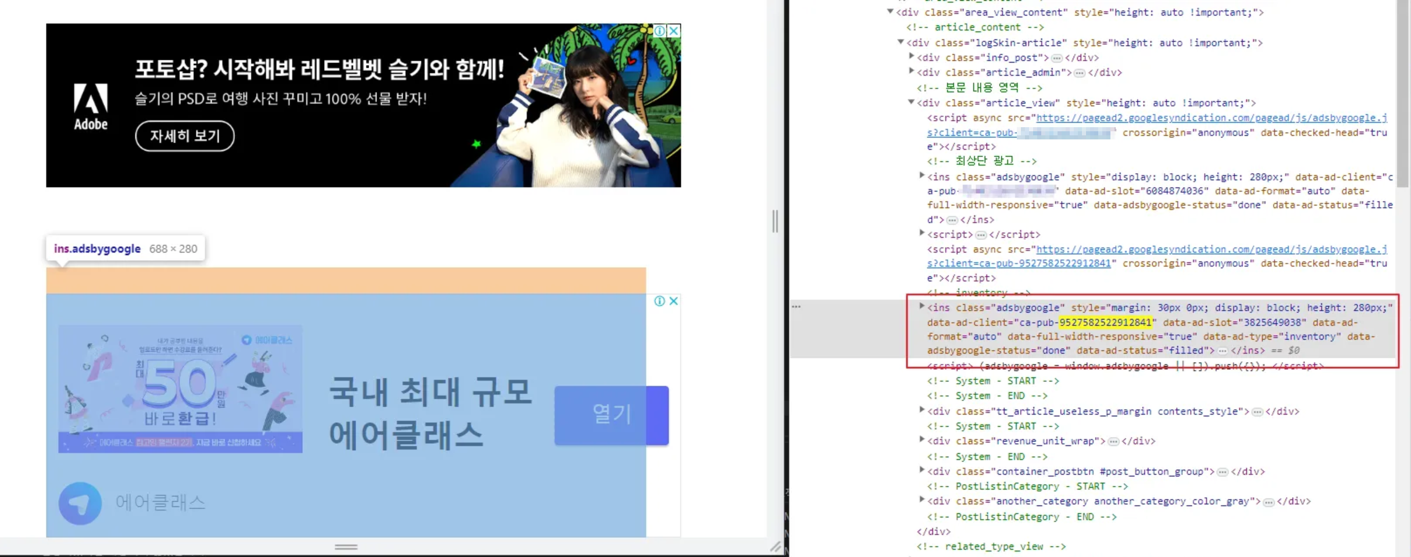Click the ellipsis icon in the revenue_unit_wrap div
Image resolution: width=1411 pixels, height=557 pixels.
(1114, 441)
